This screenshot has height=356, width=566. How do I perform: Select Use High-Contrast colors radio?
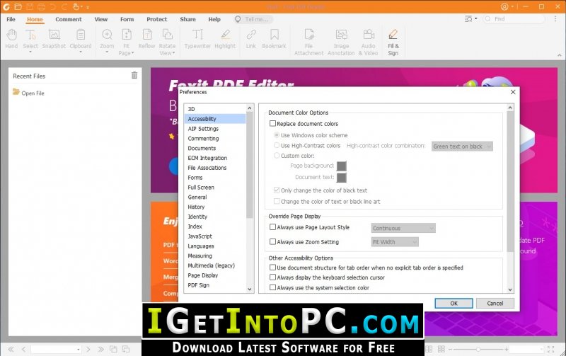coord(277,145)
